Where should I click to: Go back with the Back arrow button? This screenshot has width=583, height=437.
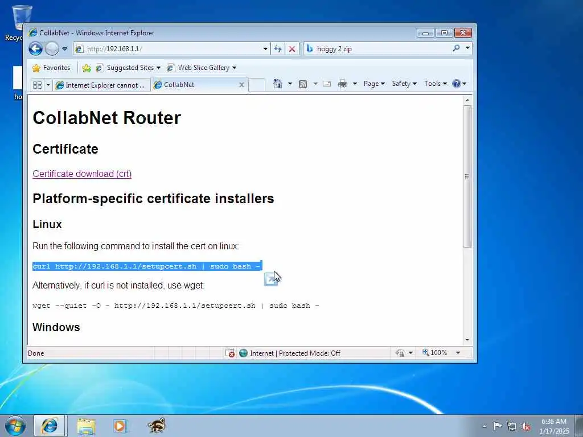tap(36, 49)
